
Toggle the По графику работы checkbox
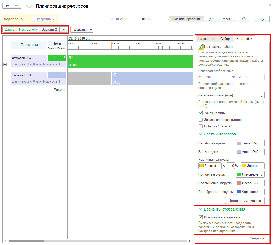[x=201, y=47]
